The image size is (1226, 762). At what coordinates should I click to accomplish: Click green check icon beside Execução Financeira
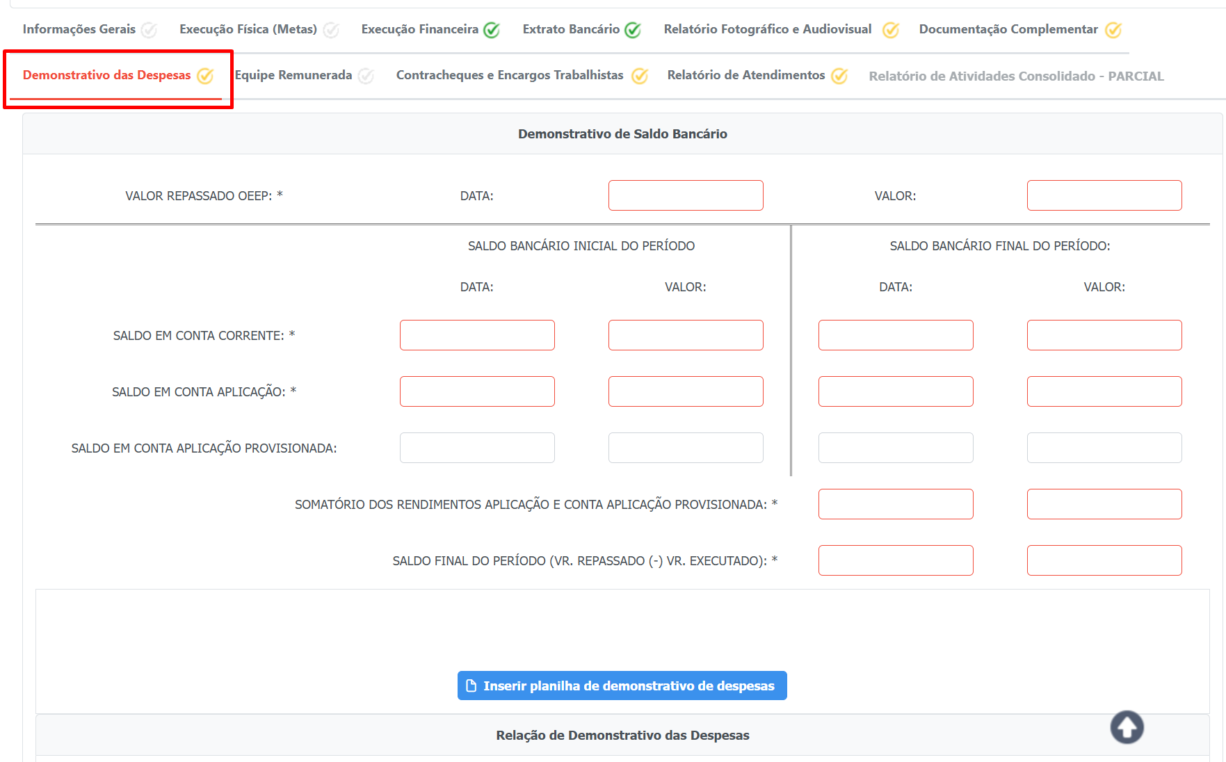(492, 30)
